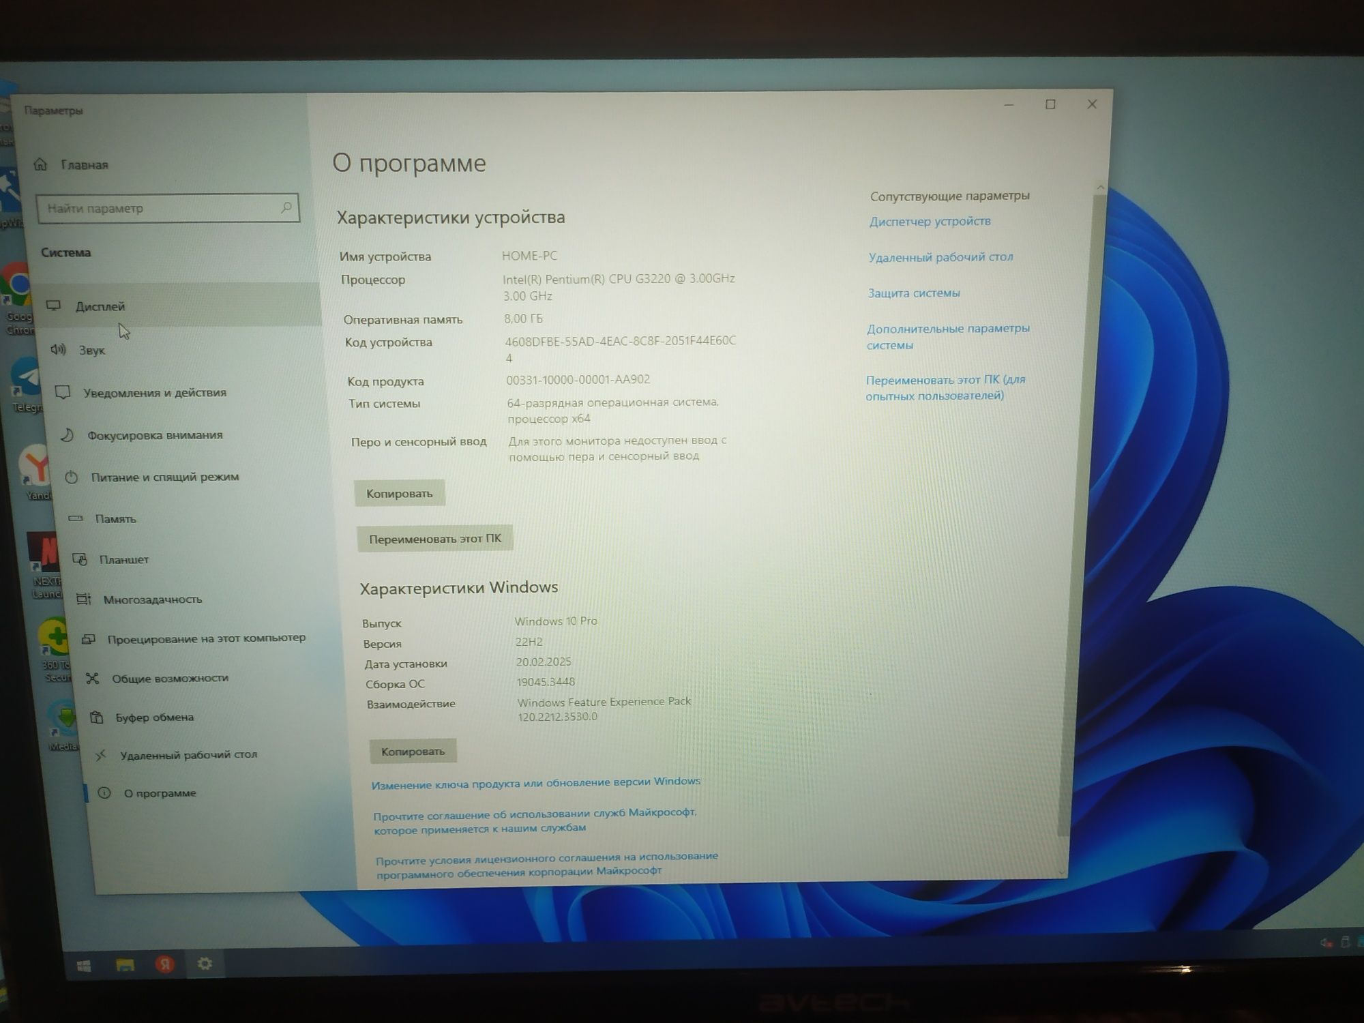Image resolution: width=1364 pixels, height=1023 pixels.
Task: Click the notification icon beside Уведомления
Action: click(63, 392)
